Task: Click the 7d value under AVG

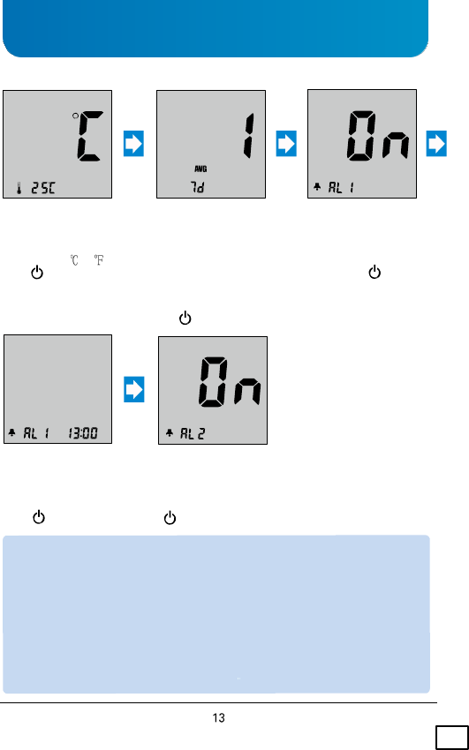Action: (198, 187)
